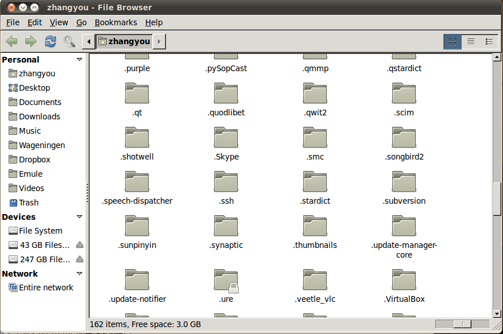Select the .sunpinyin folder icon
This screenshot has height=334, width=503.
137,226
